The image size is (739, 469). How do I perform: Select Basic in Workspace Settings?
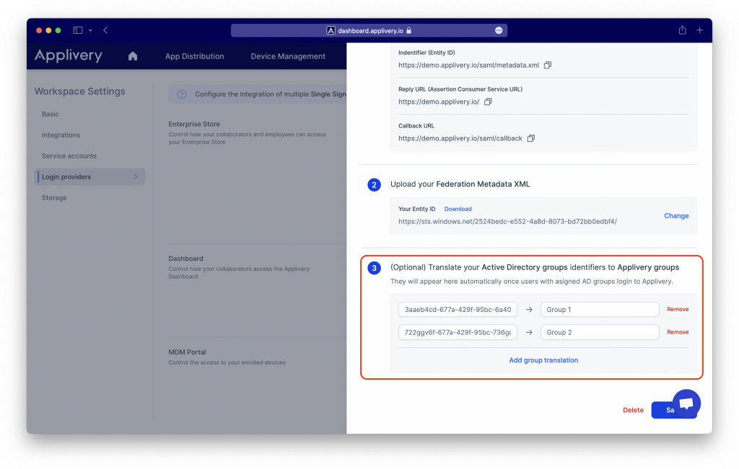51,114
